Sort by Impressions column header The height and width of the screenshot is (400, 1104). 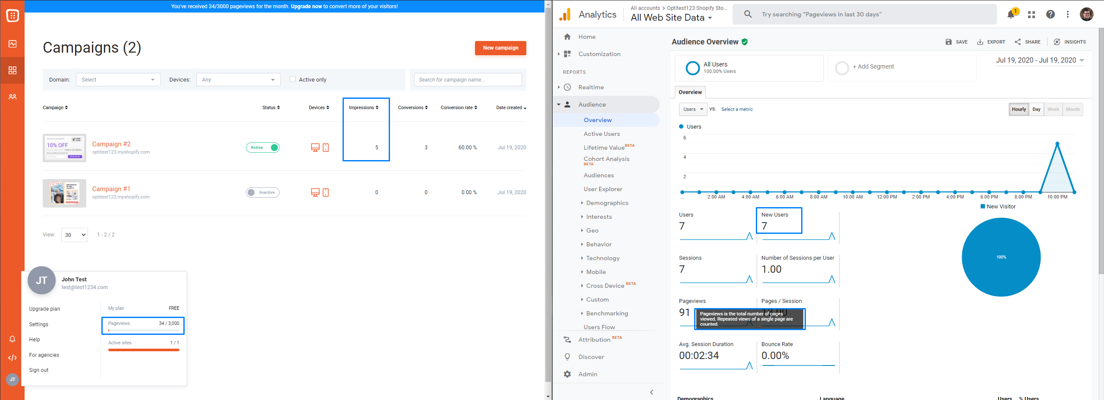(363, 107)
